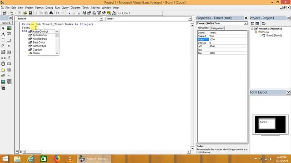
Task: Undo the last edit
Action: [57, 13]
